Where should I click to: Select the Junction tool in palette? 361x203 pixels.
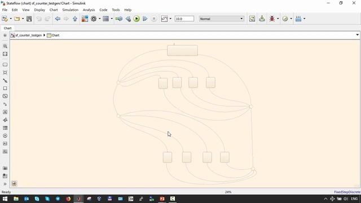5,73
